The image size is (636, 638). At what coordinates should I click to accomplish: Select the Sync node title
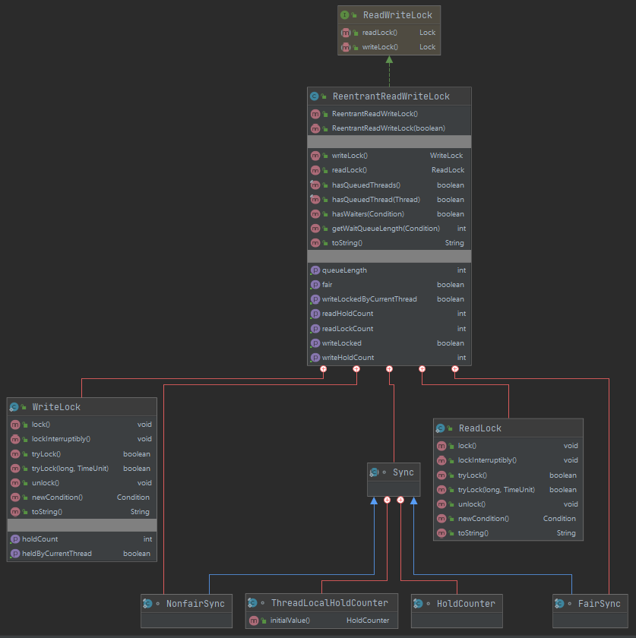coord(403,472)
